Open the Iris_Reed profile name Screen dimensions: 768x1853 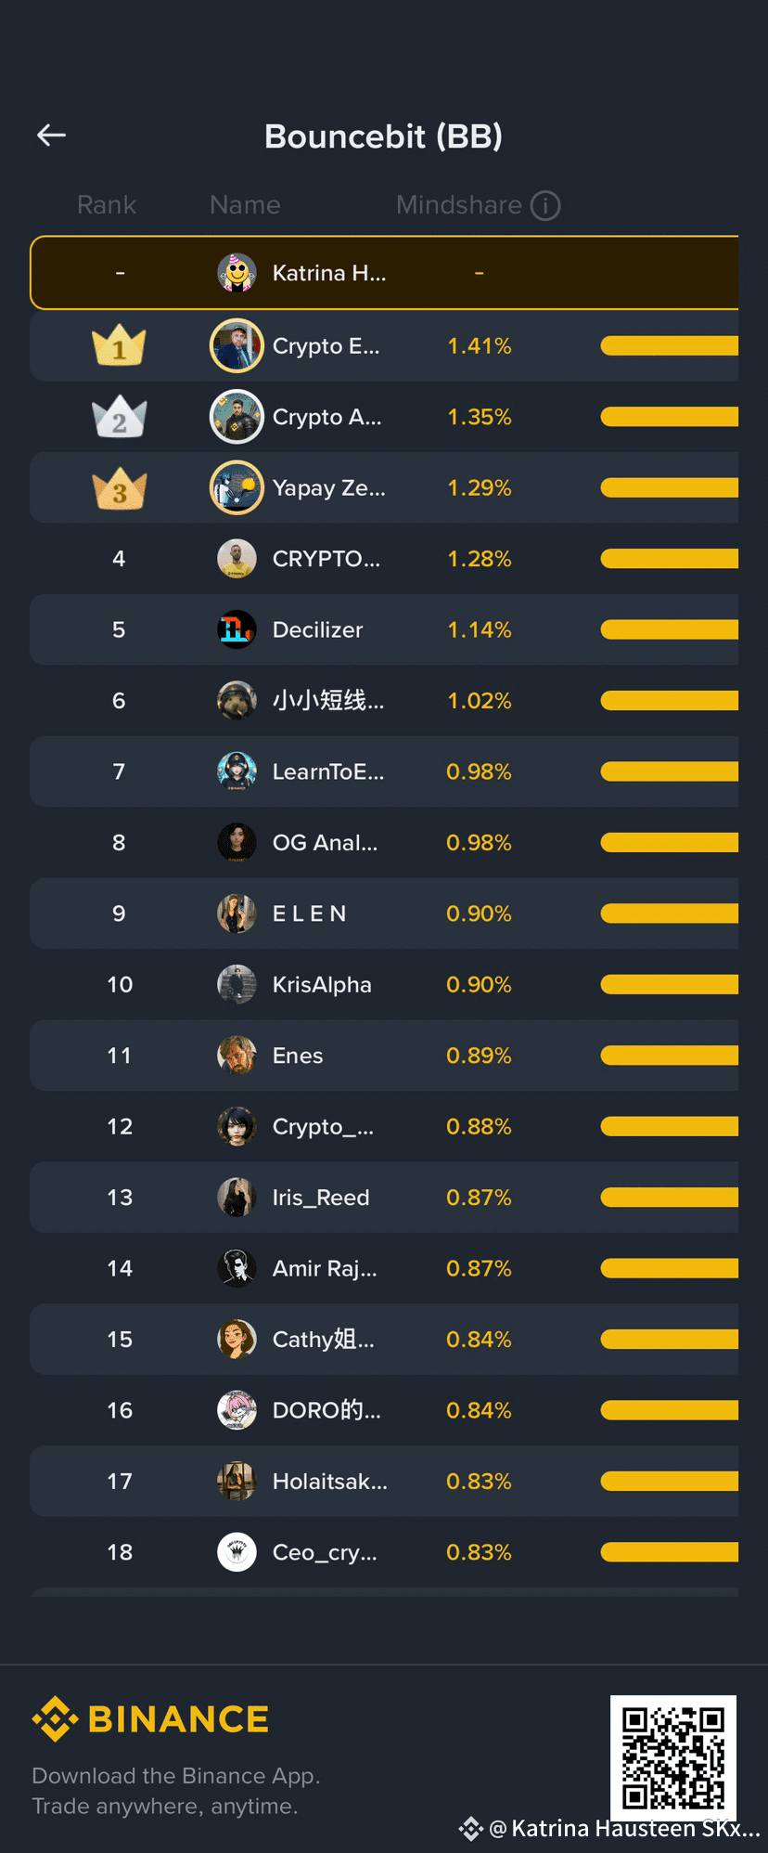point(321,1198)
